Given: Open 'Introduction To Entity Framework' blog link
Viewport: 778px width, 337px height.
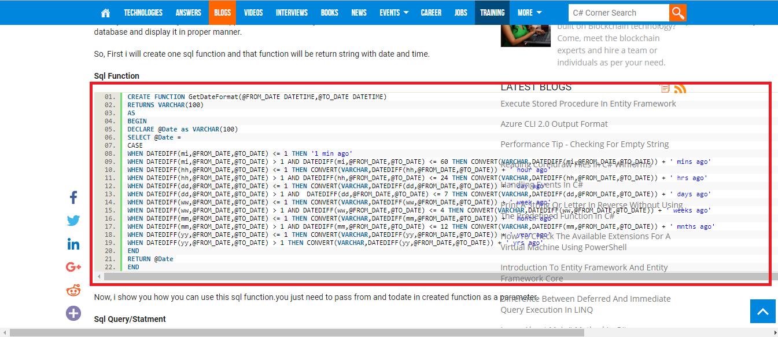Looking at the screenshot, I should [x=584, y=273].
